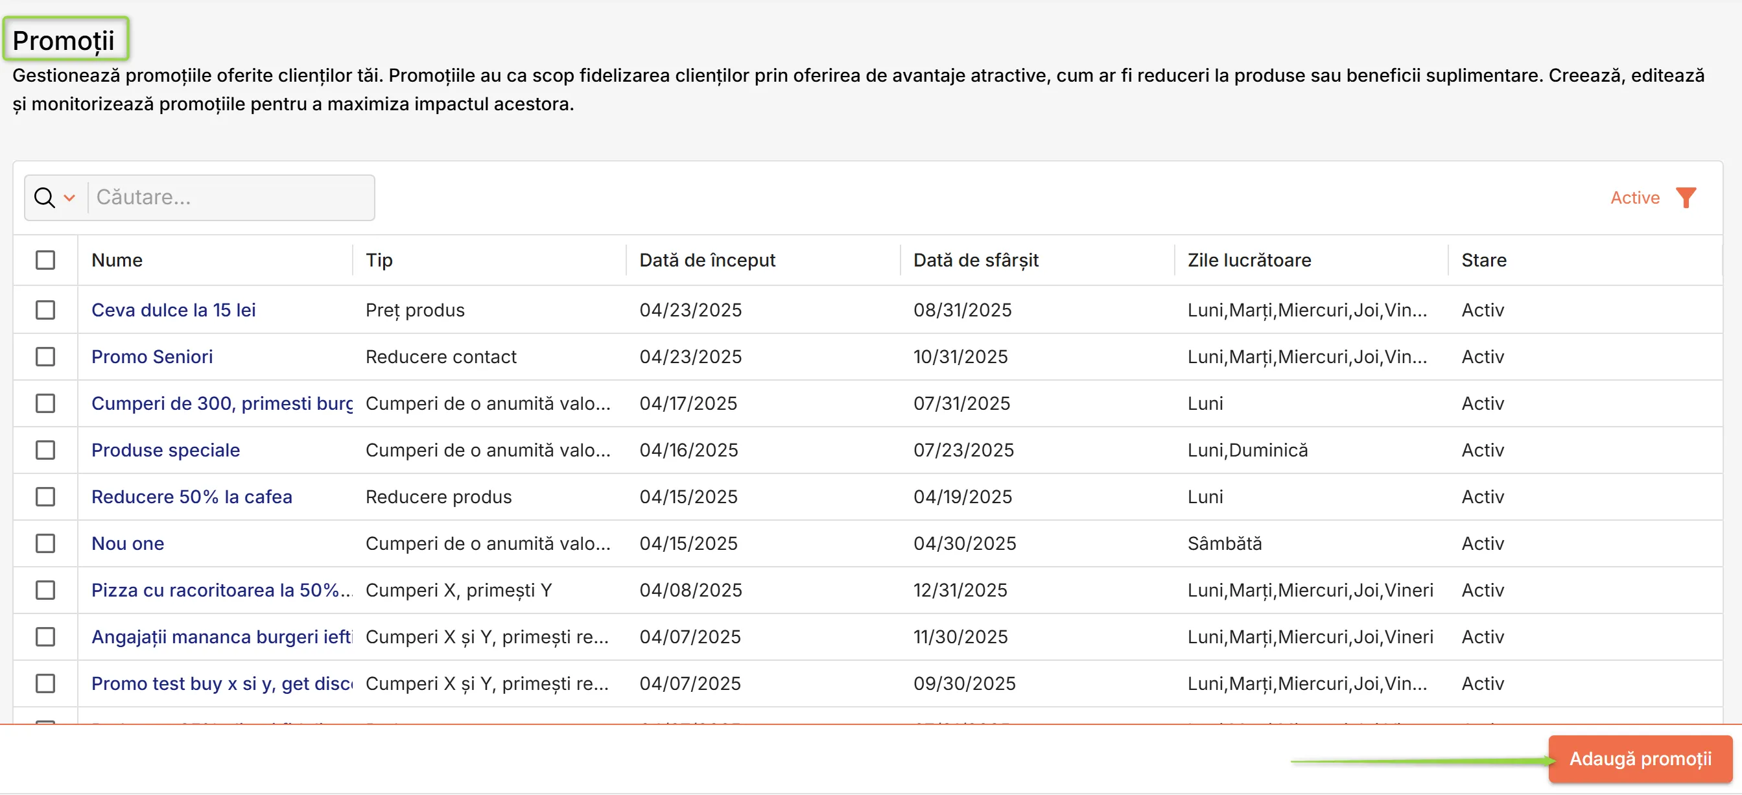Image resolution: width=1742 pixels, height=795 pixels.
Task: Check the Promo Seniori row checkbox
Action: coord(45,357)
